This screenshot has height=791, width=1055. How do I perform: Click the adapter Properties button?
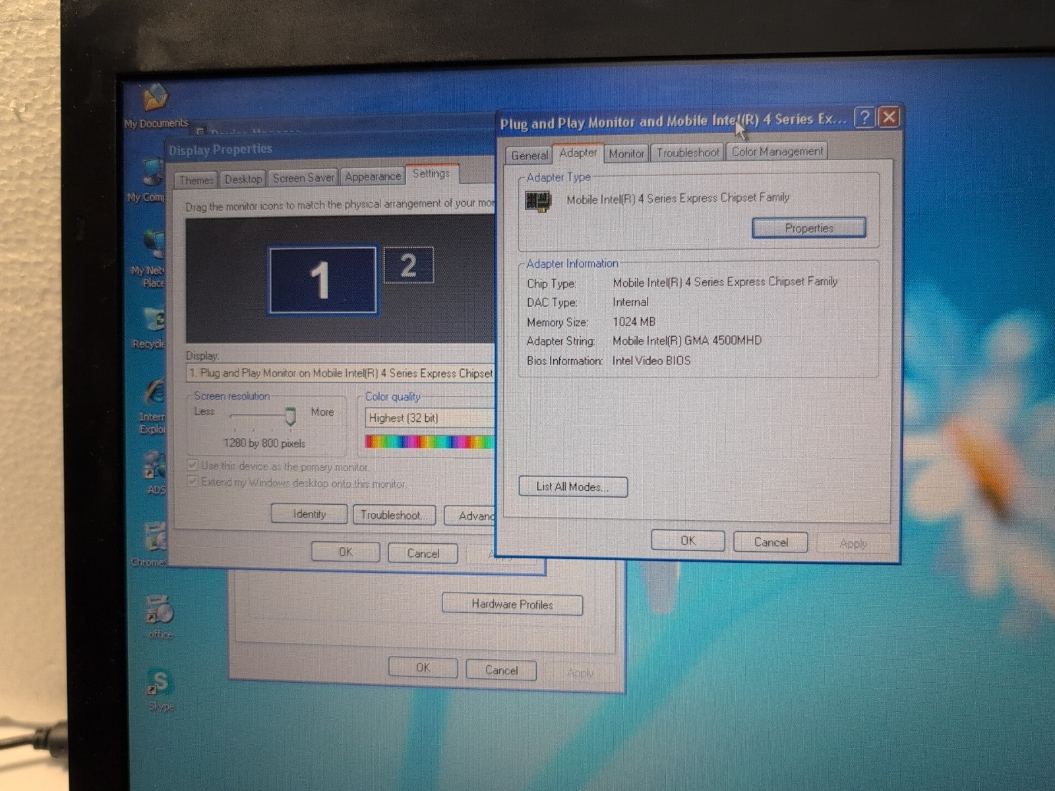(808, 228)
